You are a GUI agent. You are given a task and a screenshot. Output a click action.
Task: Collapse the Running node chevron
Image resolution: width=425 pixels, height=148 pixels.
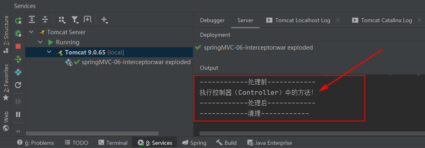pyautogui.click(x=40, y=42)
